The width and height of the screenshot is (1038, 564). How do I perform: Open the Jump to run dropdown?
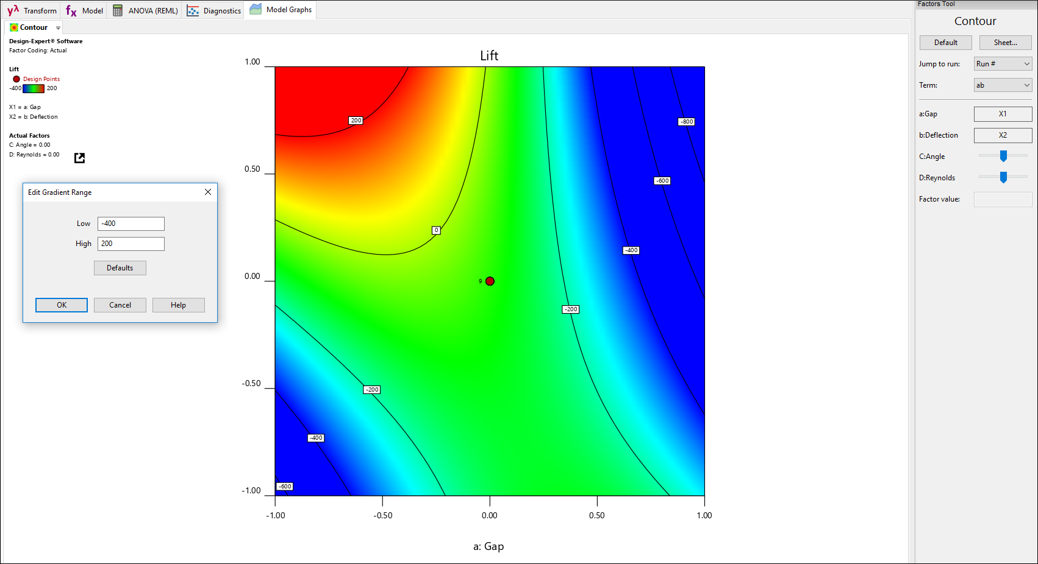click(x=1003, y=63)
